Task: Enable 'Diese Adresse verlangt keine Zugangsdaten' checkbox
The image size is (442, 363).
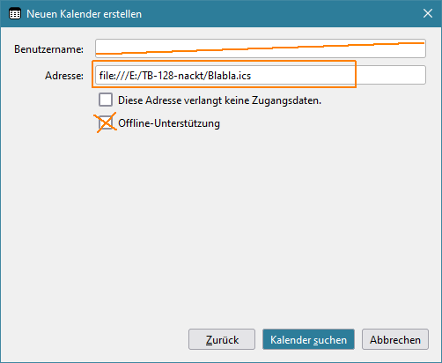Action: (106, 100)
